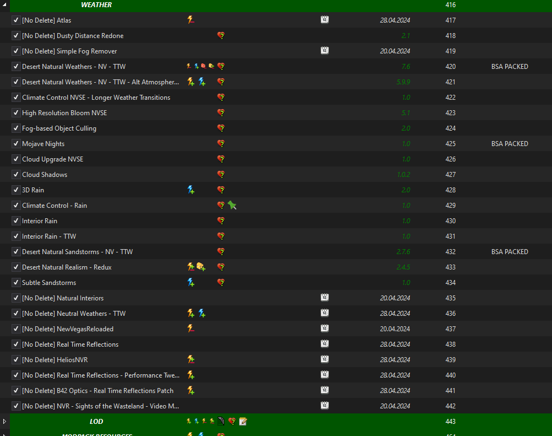Click the calendar icon for Simple Fog Remover

(x=324, y=51)
